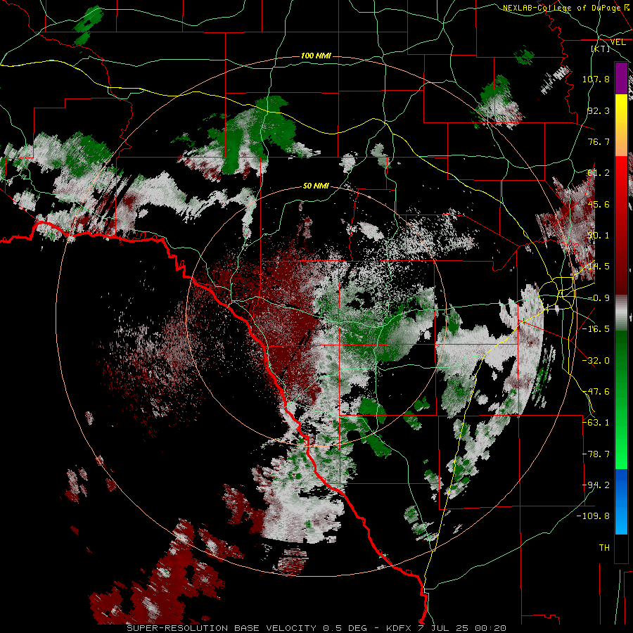This screenshot has height=633, width=633.
Task: Select the 45.6 scale value
Action: coord(599,204)
